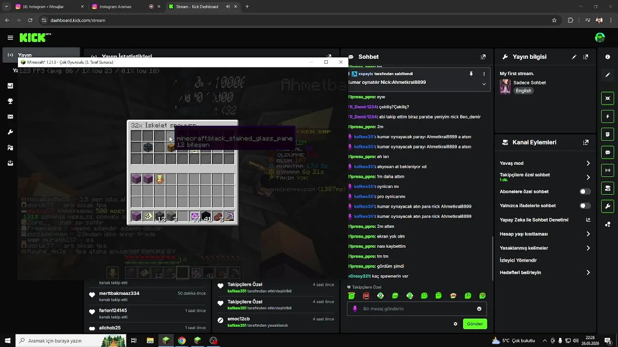Open chat settings gear next to Gönder
618x347 pixels.
pyautogui.click(x=455, y=324)
